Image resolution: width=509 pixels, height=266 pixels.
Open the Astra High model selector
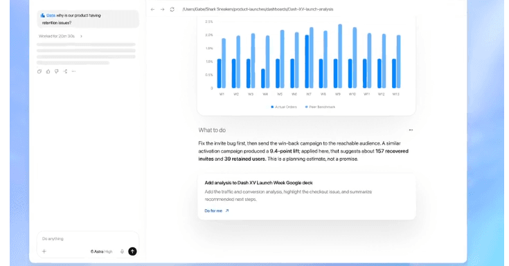(101, 251)
